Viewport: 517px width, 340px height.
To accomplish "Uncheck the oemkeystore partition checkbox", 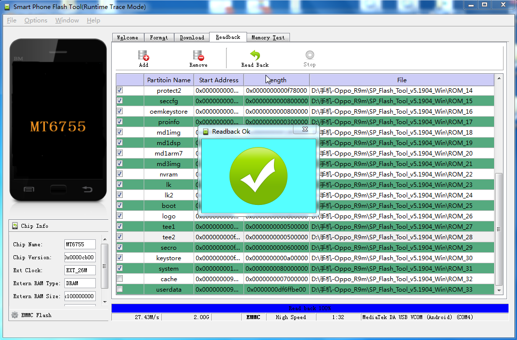I will [x=120, y=111].
